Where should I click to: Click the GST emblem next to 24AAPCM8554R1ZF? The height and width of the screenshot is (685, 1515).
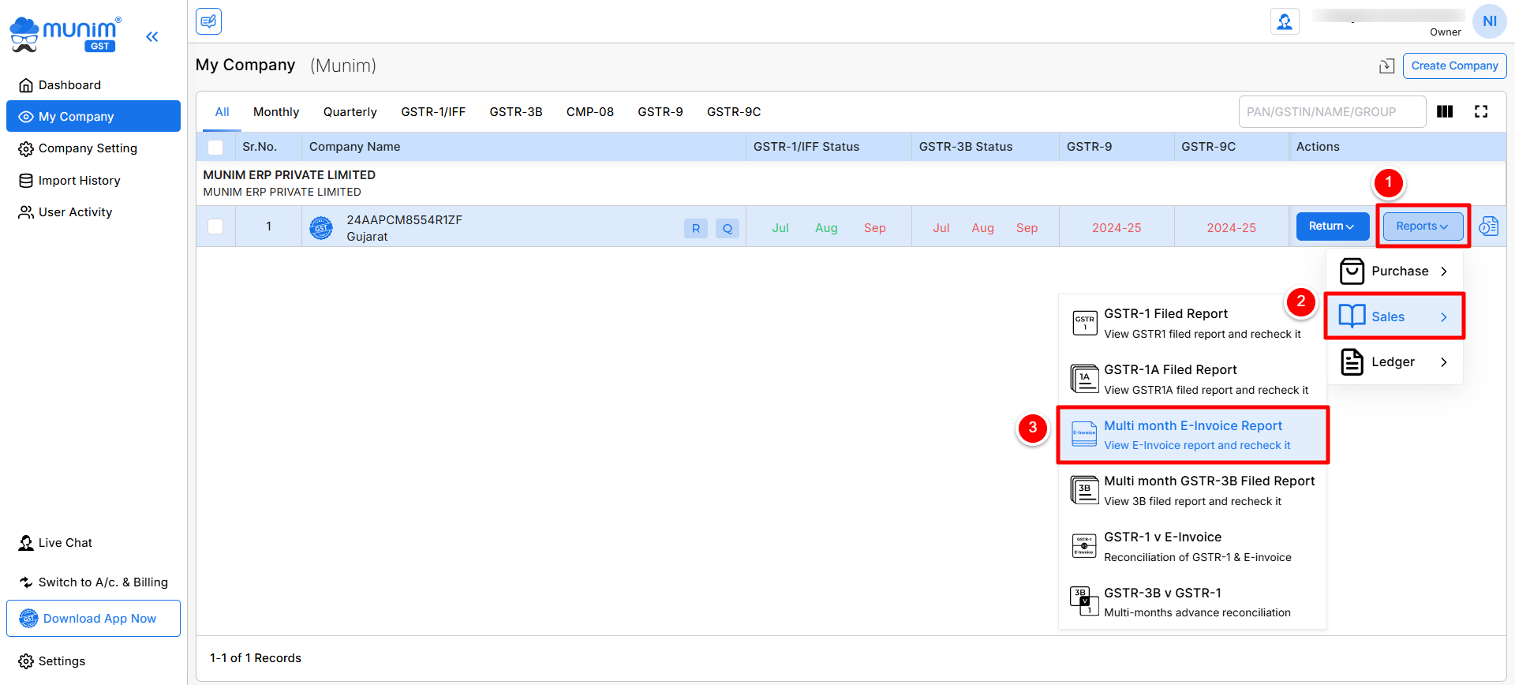click(321, 228)
